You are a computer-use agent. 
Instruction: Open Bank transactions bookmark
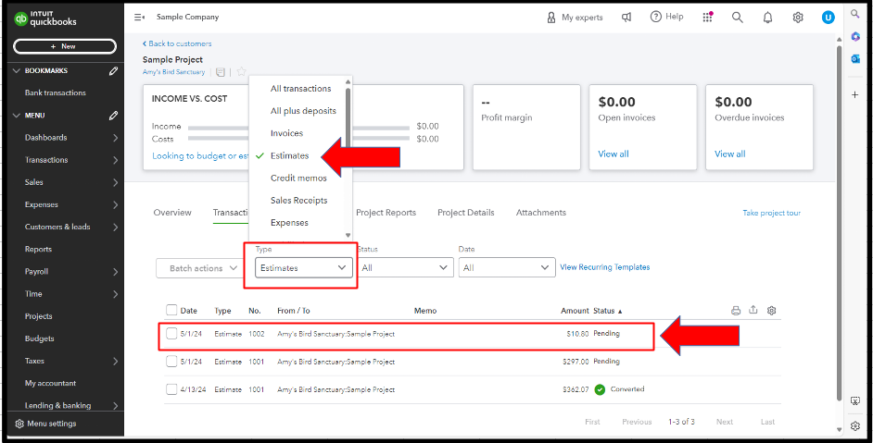coord(55,92)
